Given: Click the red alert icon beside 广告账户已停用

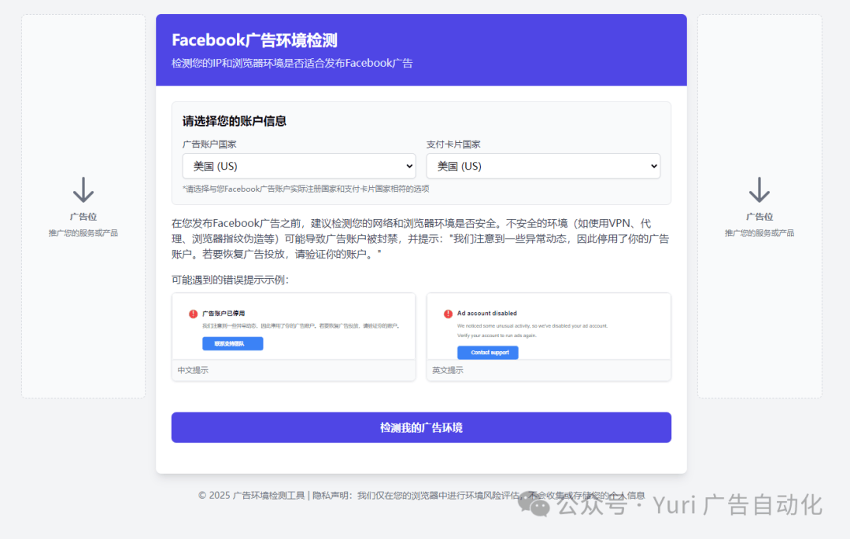Looking at the screenshot, I should pos(193,313).
